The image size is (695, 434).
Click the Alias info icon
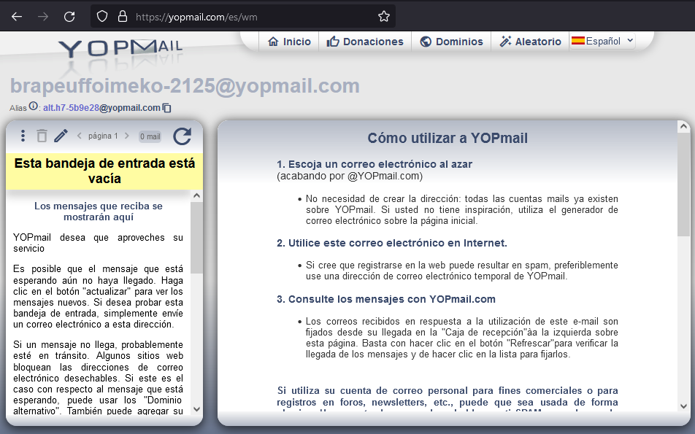[x=33, y=106]
